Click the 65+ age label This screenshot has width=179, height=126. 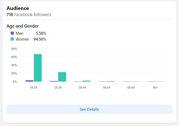155,87
